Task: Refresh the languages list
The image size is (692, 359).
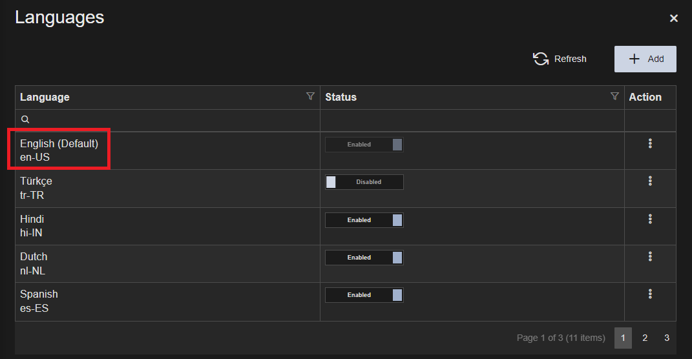Action: (x=560, y=59)
